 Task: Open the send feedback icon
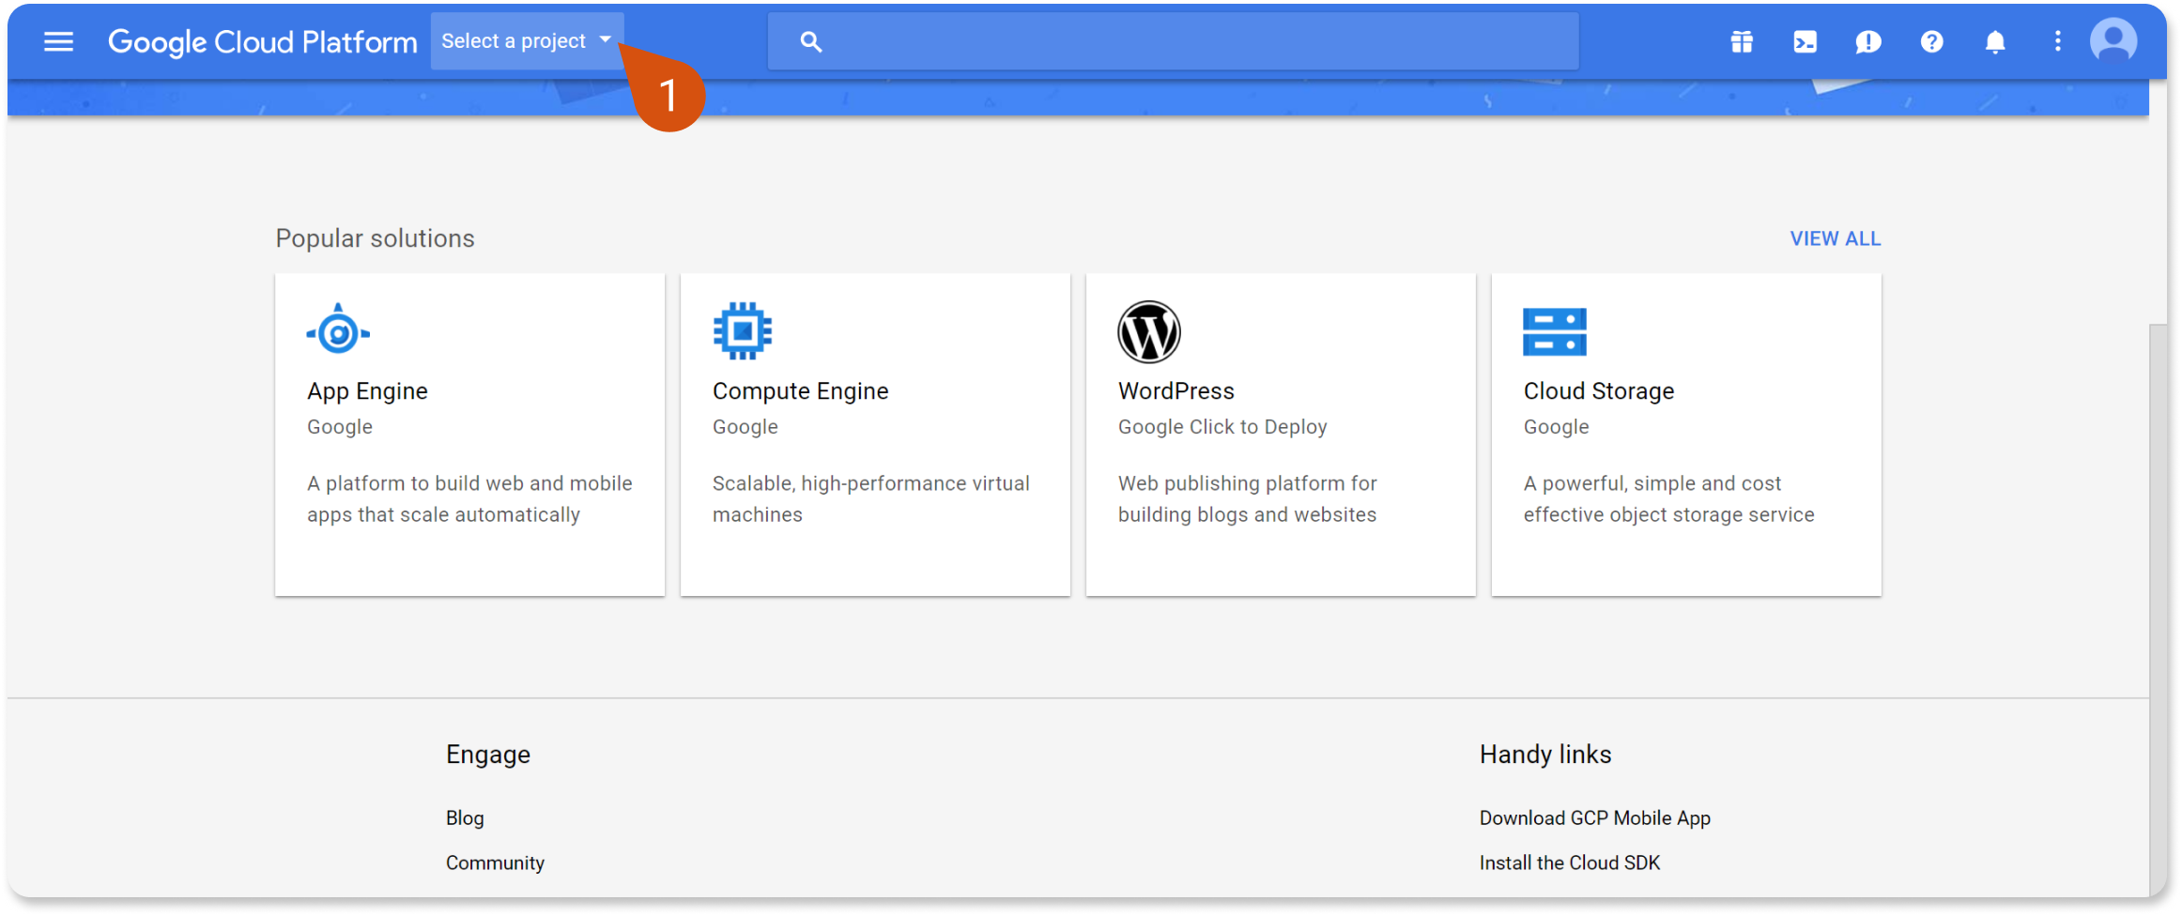pyautogui.click(x=1867, y=41)
